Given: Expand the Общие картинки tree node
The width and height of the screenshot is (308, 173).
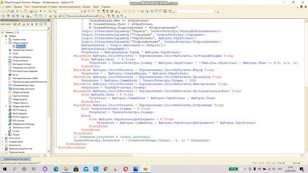Looking at the screenshot, I should tap(6, 106).
